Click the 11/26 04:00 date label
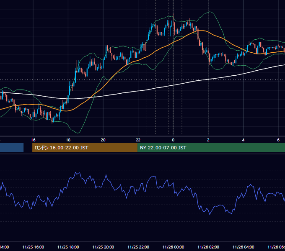The width and height of the screenshot is (285, 251). pyautogui.click(x=243, y=247)
